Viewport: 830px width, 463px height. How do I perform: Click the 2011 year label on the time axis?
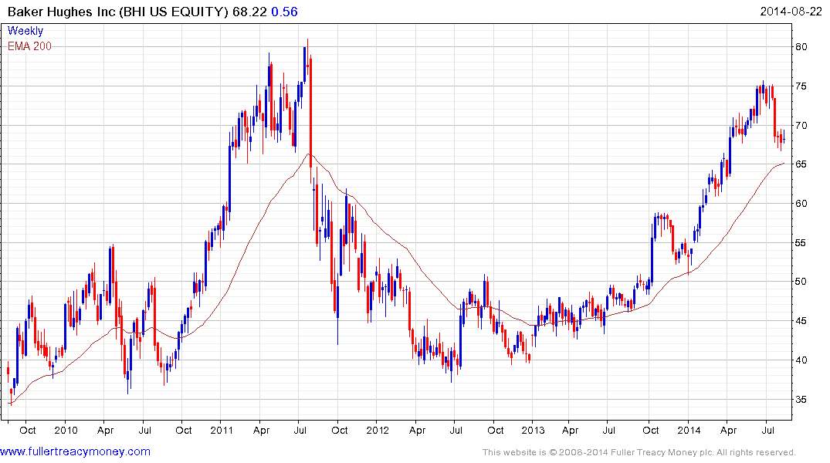(222, 430)
